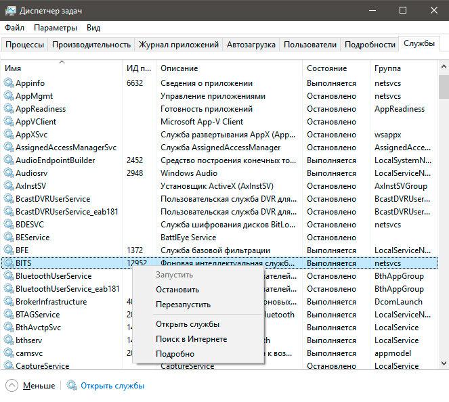
Task: Click the AppXSvc service gear icon
Action: [x=9, y=135]
